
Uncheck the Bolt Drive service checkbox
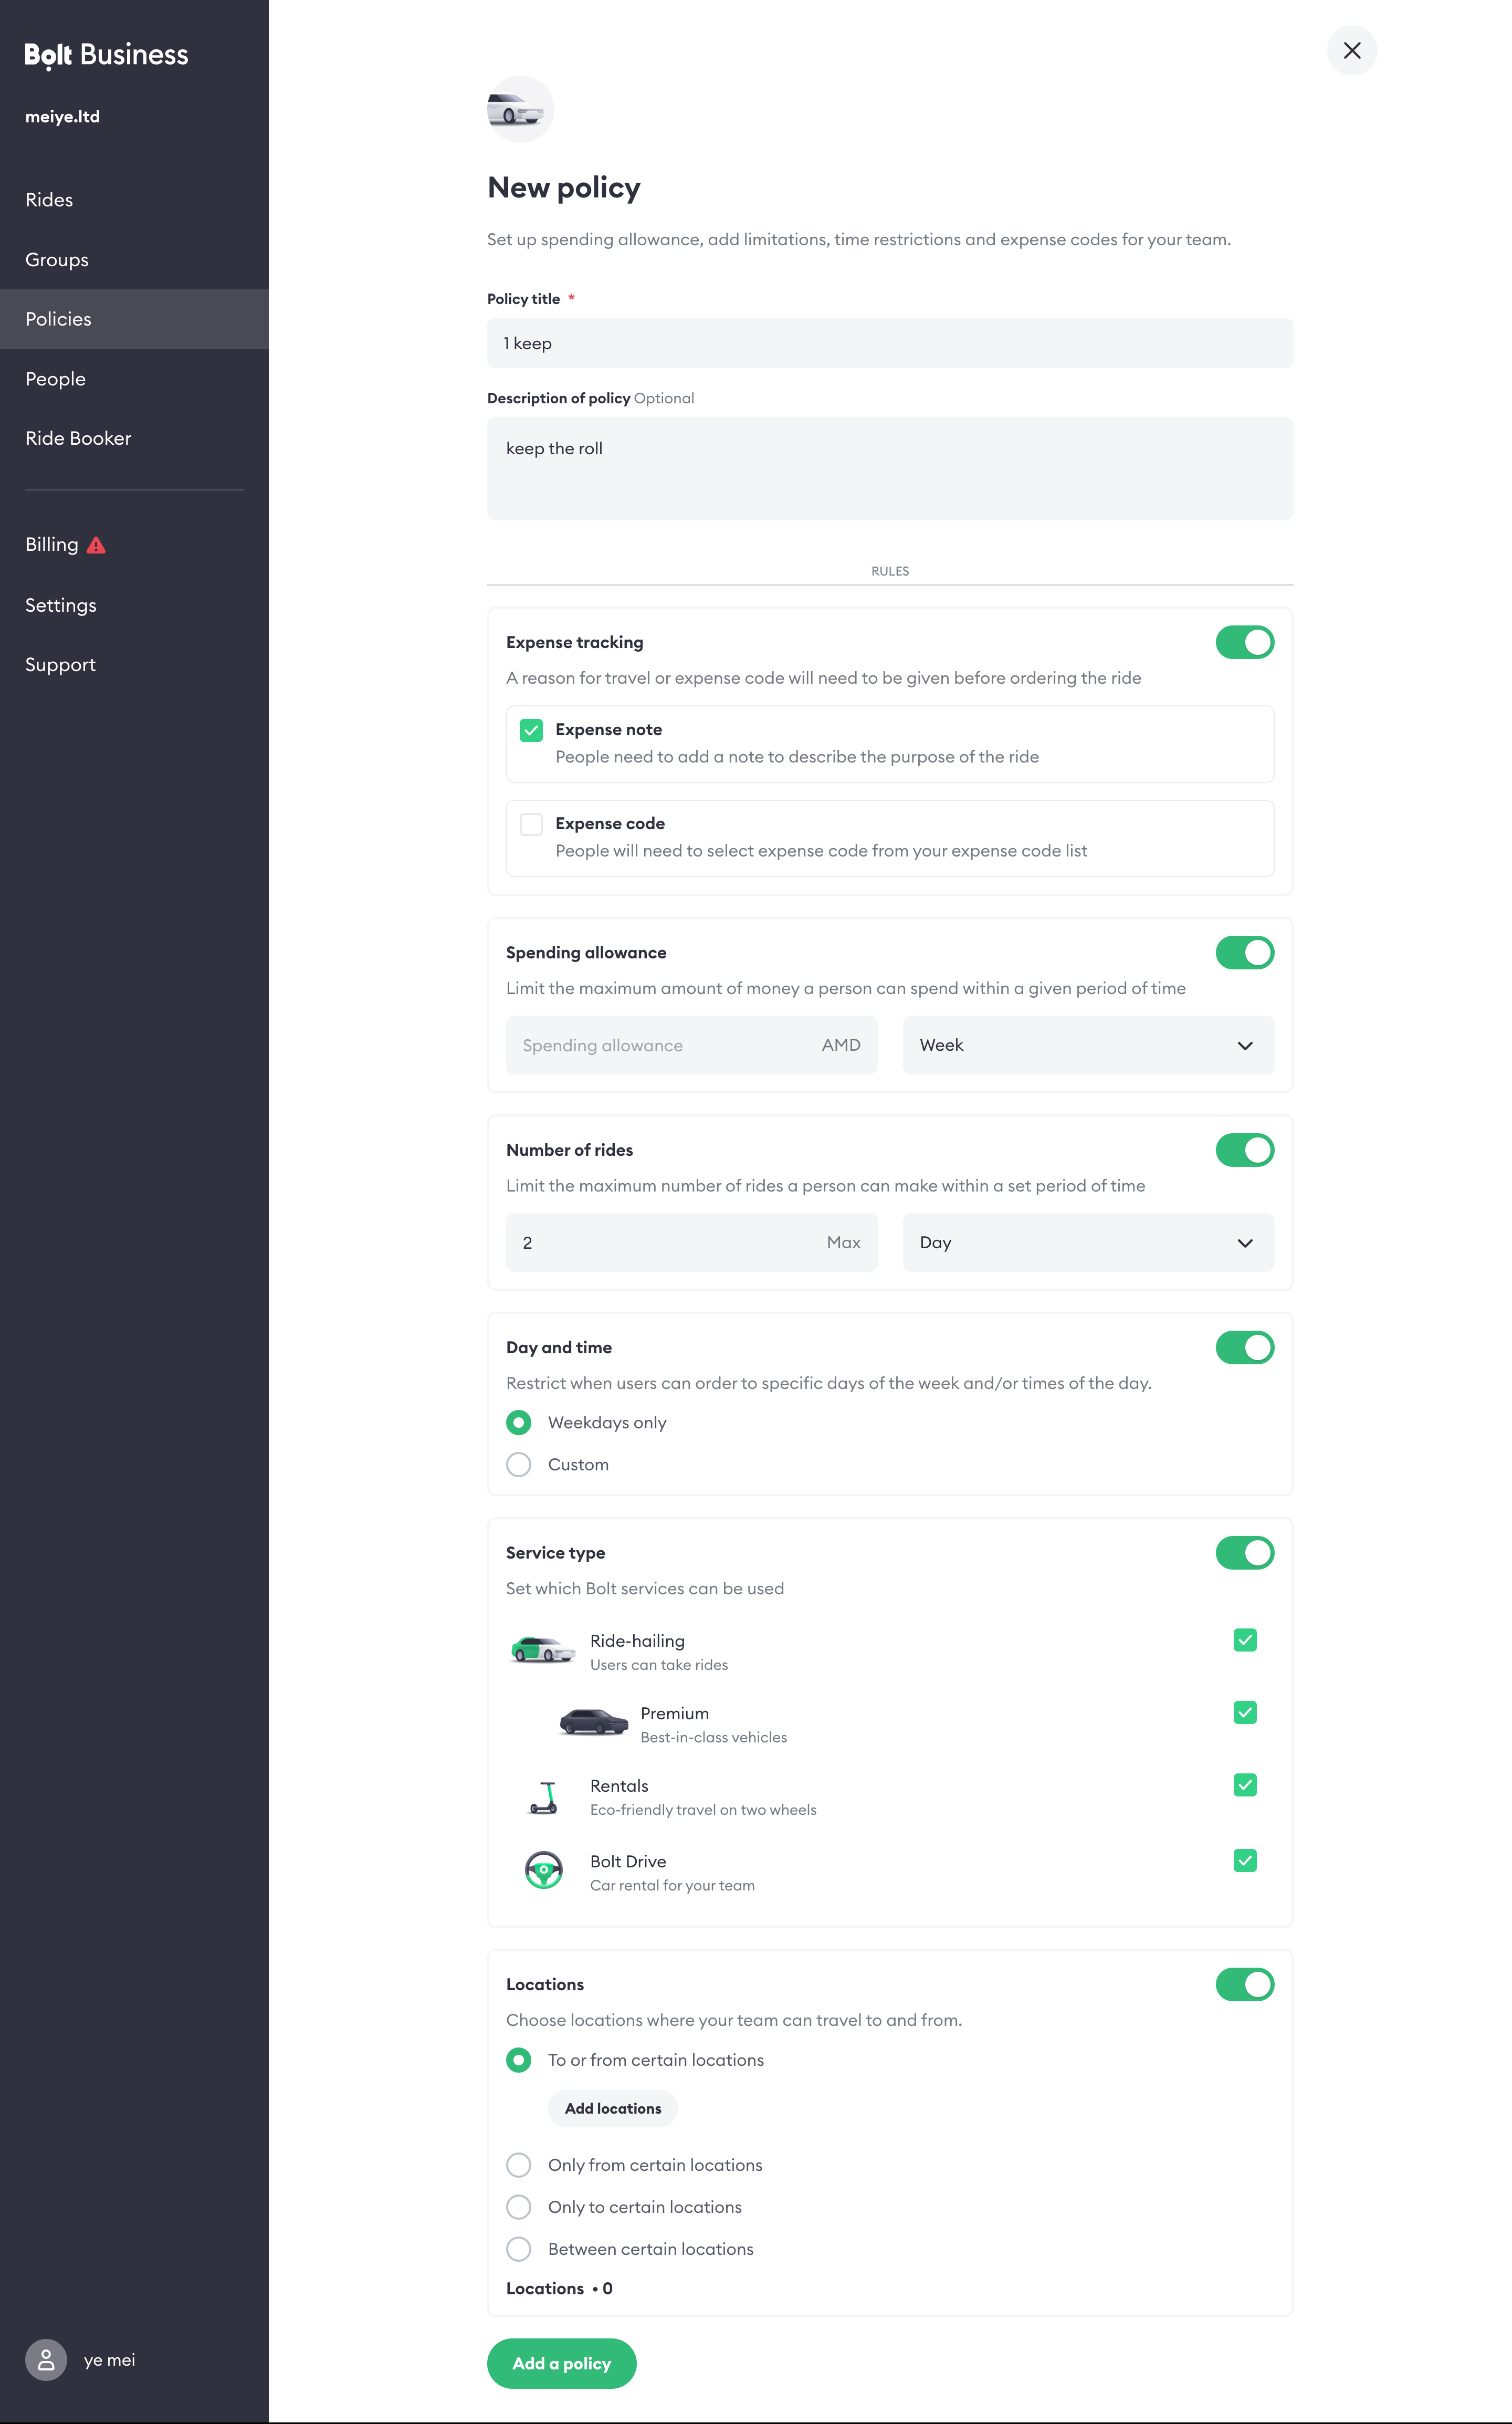point(1244,1861)
